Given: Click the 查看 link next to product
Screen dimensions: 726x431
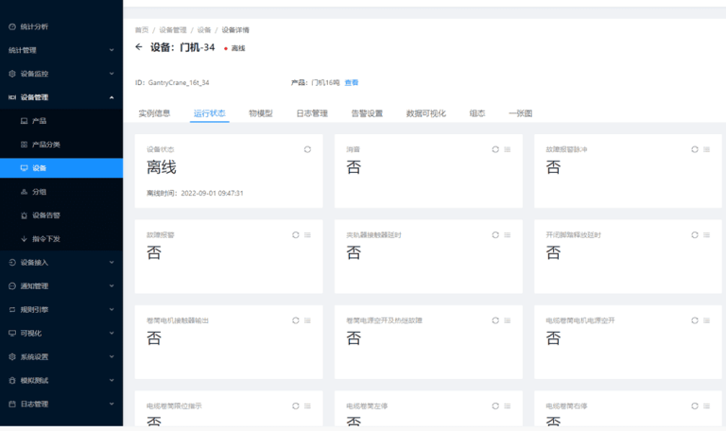Looking at the screenshot, I should point(352,83).
